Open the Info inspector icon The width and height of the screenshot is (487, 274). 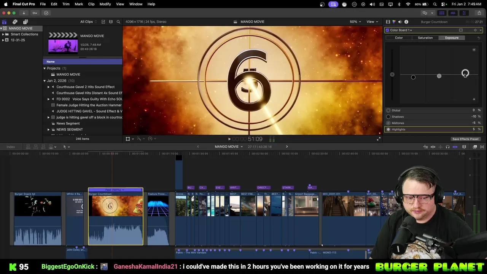pos(406,22)
